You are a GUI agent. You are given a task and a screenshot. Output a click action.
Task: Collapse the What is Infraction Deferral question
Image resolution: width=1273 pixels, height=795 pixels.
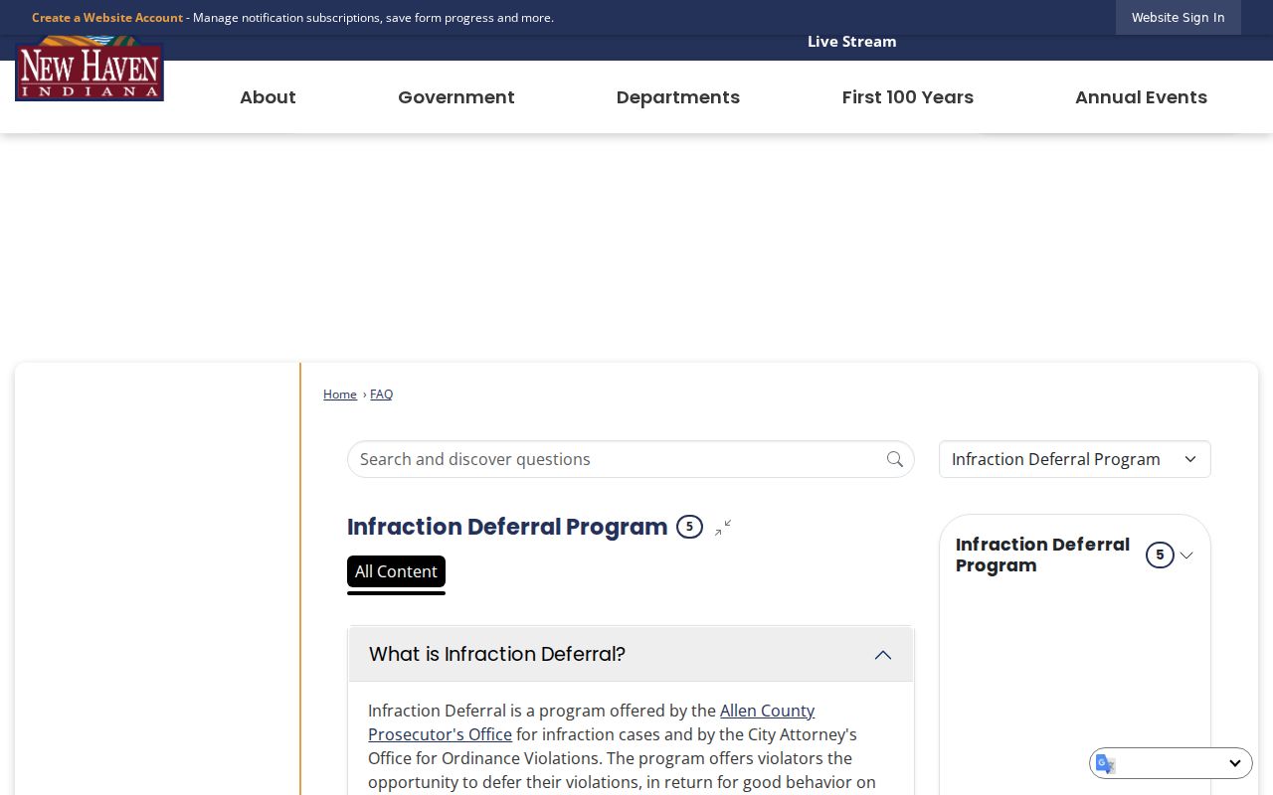pos(631,654)
